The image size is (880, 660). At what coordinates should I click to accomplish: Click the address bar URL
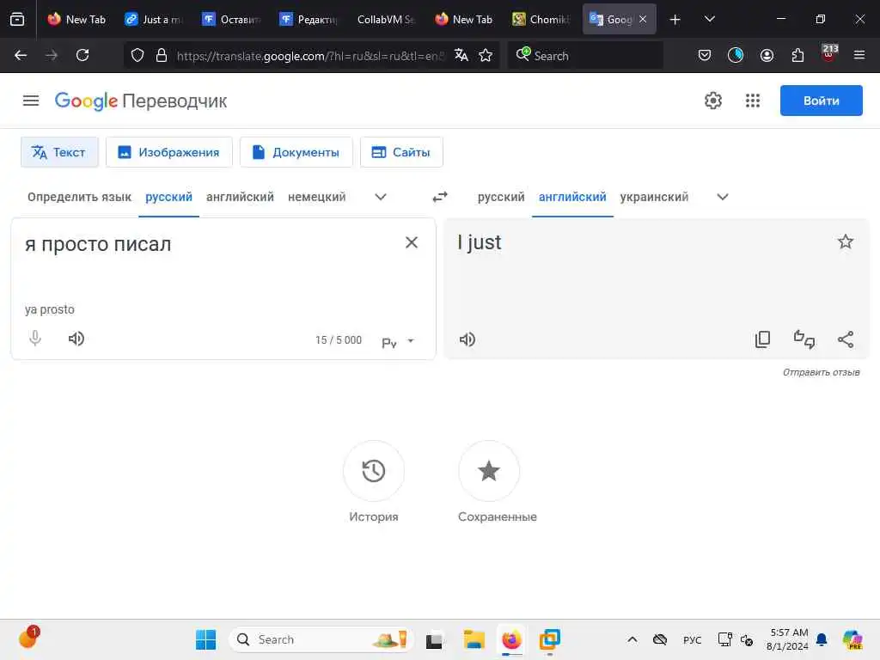(309, 56)
